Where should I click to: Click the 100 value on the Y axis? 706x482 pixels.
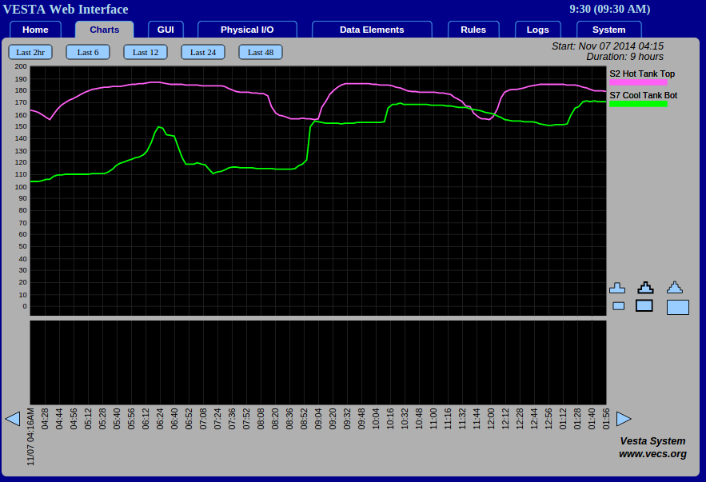[x=21, y=187]
